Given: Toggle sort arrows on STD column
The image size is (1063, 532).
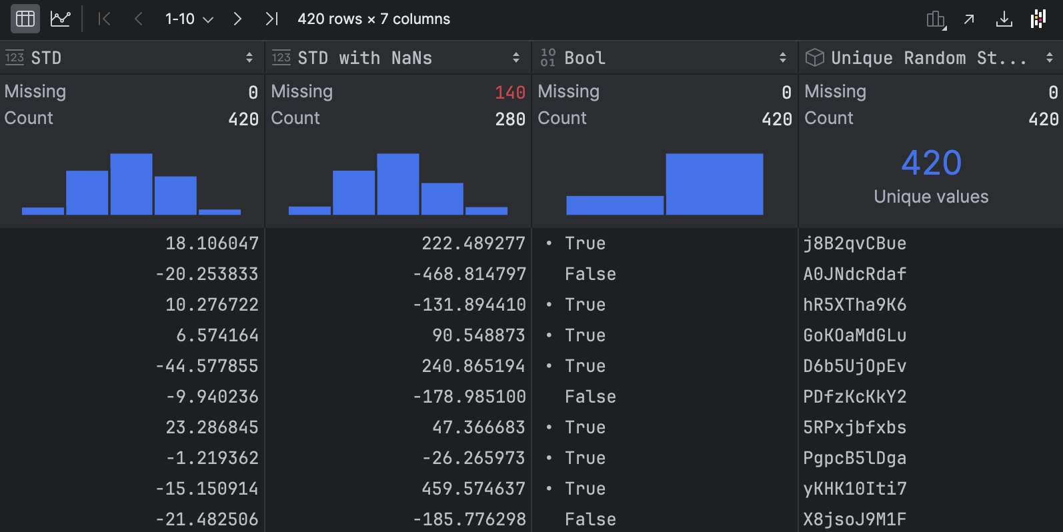Looking at the screenshot, I should point(249,58).
